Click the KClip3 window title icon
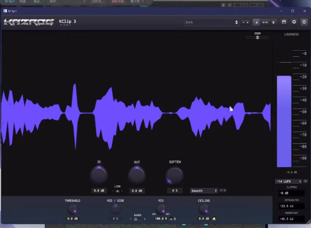This screenshot has height=228, width=311. coord(5,11)
